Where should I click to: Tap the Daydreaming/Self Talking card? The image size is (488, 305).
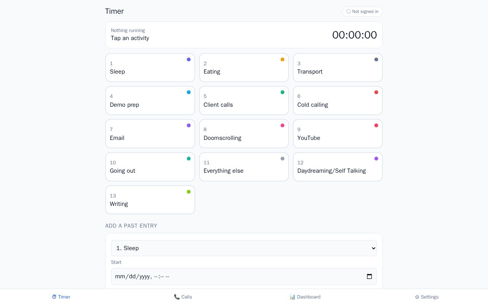[338, 167]
